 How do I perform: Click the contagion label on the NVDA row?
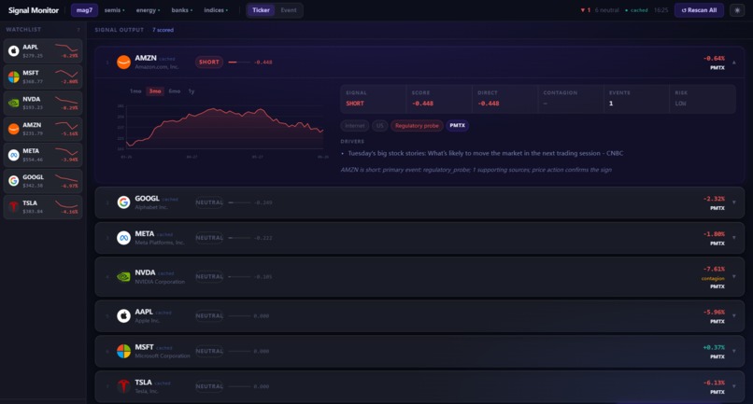tap(713, 278)
